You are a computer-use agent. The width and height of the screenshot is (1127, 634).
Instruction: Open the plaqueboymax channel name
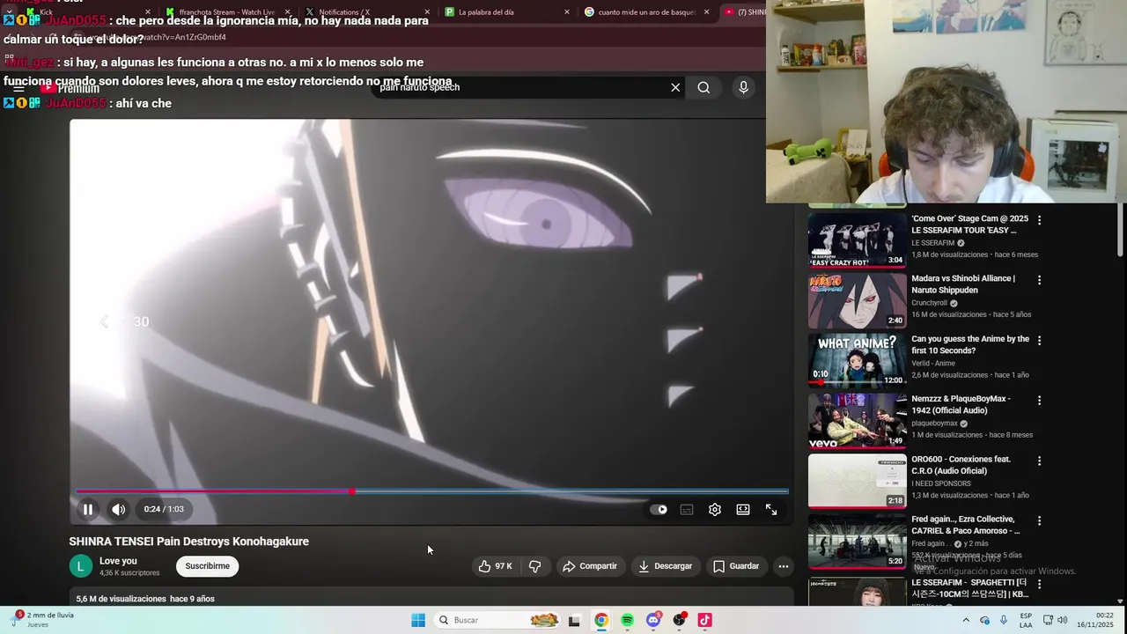pyautogui.click(x=934, y=424)
